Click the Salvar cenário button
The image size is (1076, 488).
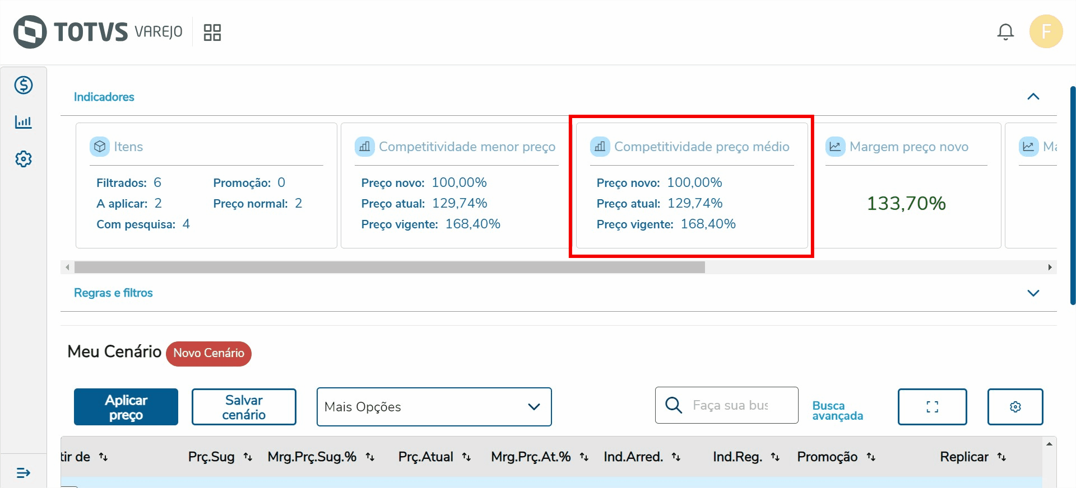[x=244, y=407]
